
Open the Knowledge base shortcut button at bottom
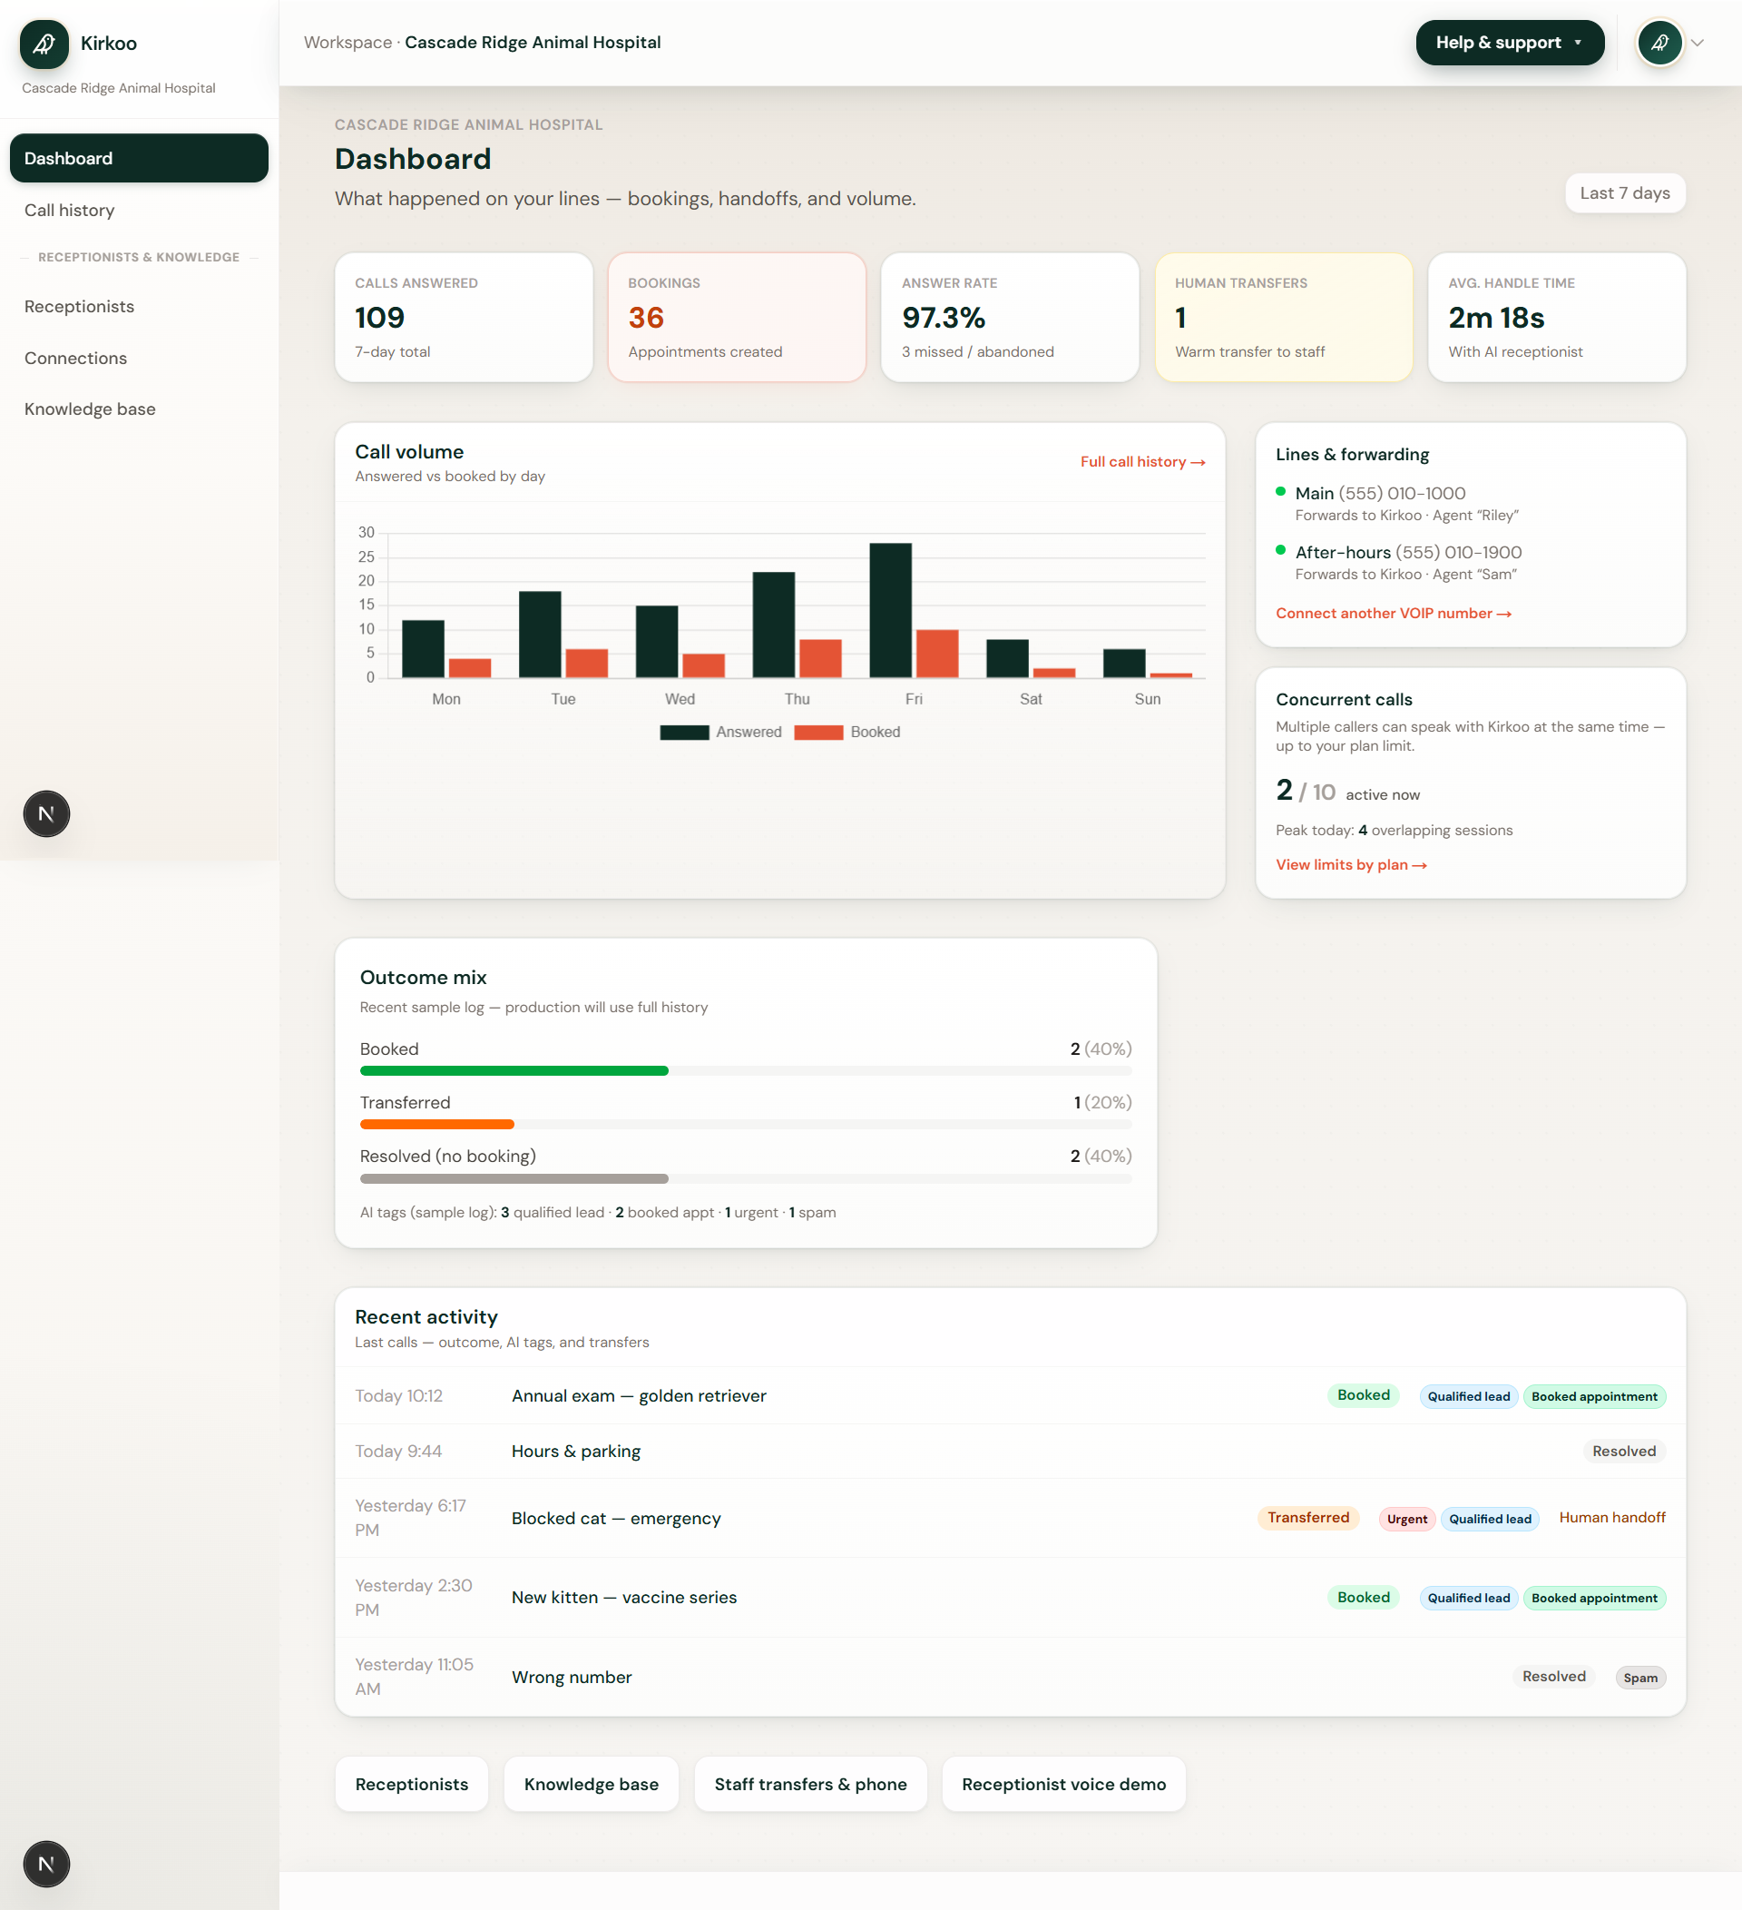tap(592, 1785)
